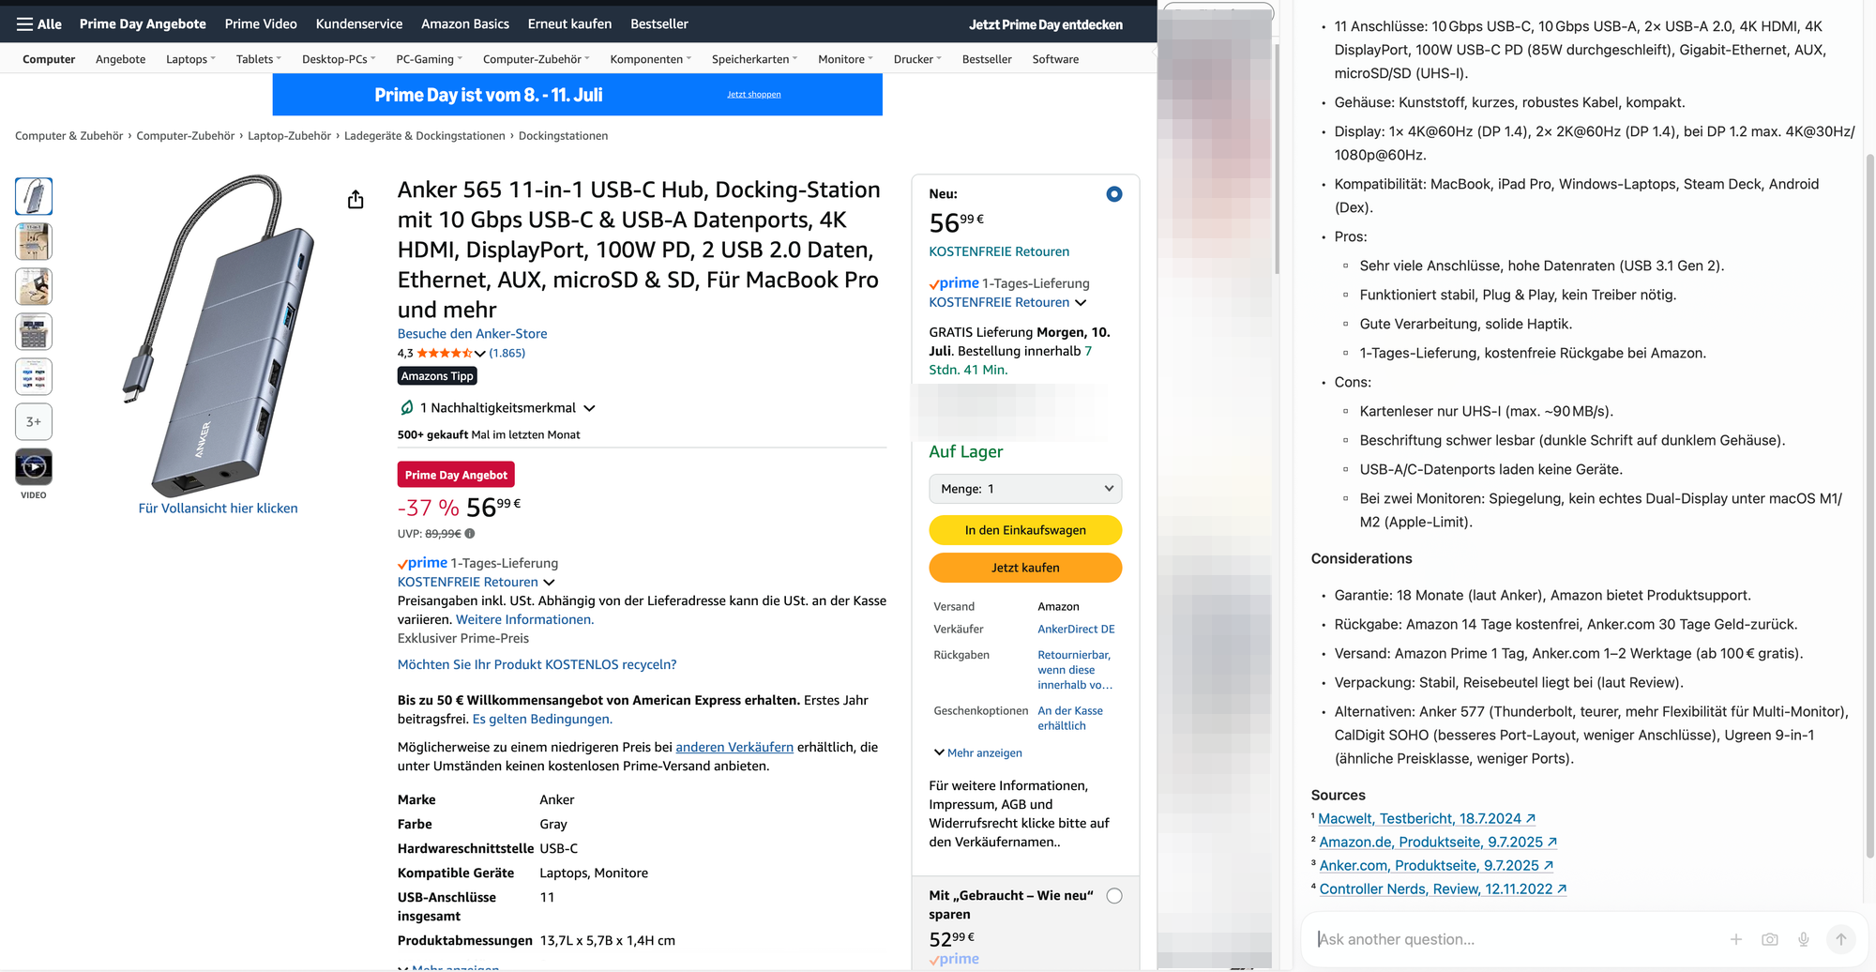Open the Macwelt Testbericht source link
The height and width of the screenshot is (972, 1876).
[1426, 819]
